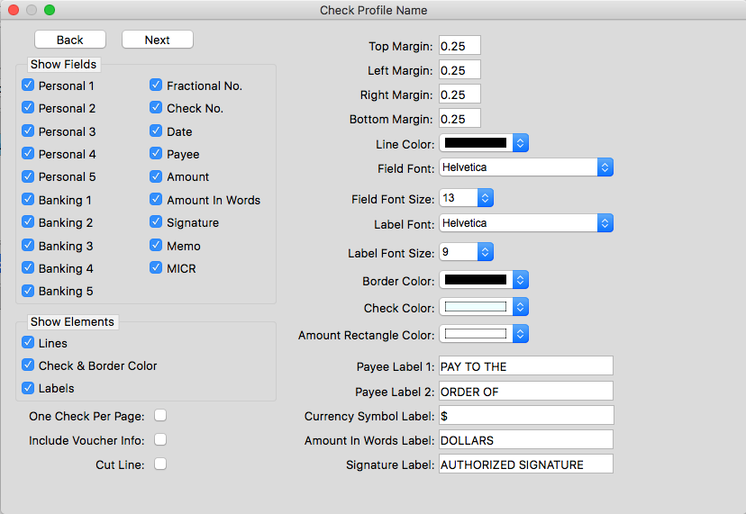This screenshot has width=746, height=514.
Task: Open the Field Font dropdown
Action: [x=526, y=167]
